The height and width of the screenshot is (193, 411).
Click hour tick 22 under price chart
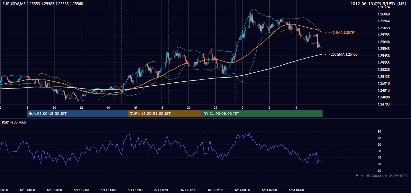point(215,107)
